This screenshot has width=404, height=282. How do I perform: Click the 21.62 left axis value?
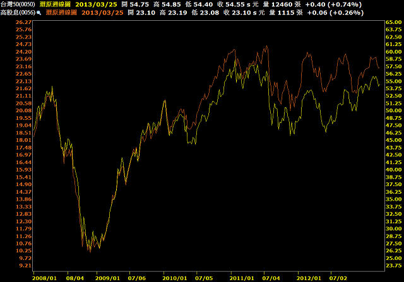tap(24, 88)
